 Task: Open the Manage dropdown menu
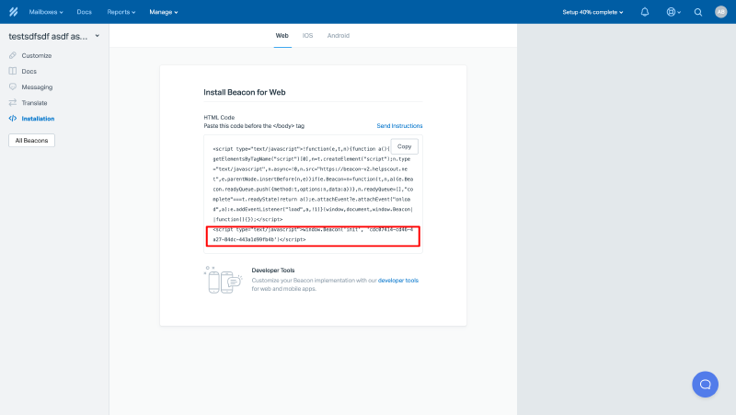click(164, 12)
